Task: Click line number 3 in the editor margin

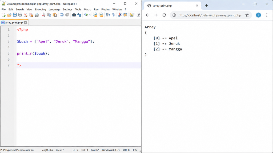Action: click(x=9, y=41)
